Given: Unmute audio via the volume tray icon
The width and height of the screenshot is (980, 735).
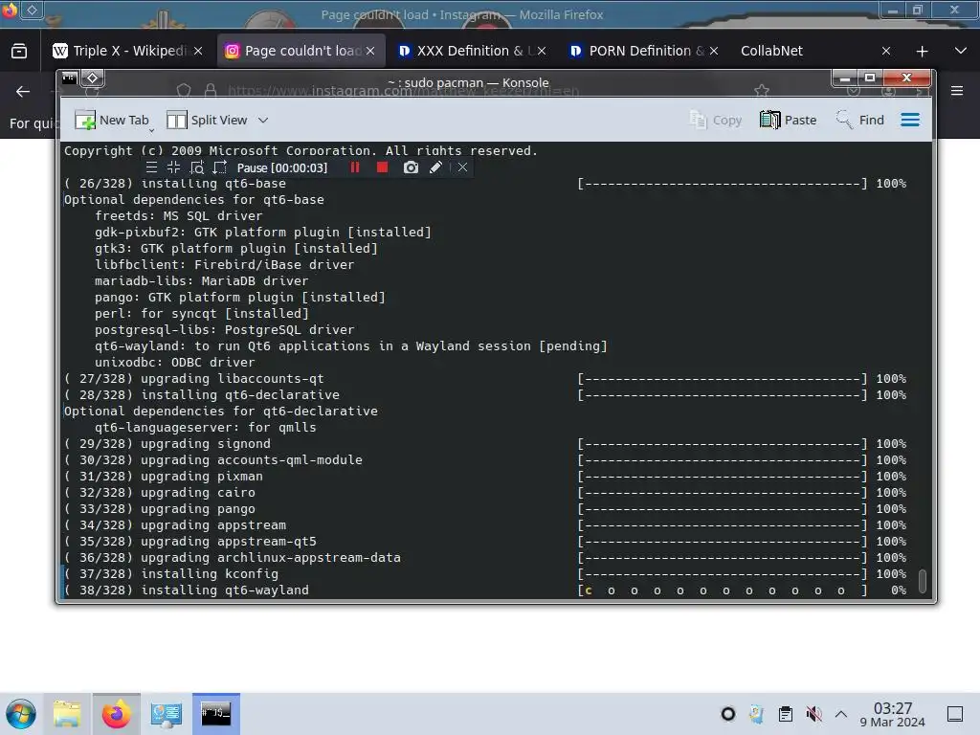Looking at the screenshot, I should [x=813, y=714].
